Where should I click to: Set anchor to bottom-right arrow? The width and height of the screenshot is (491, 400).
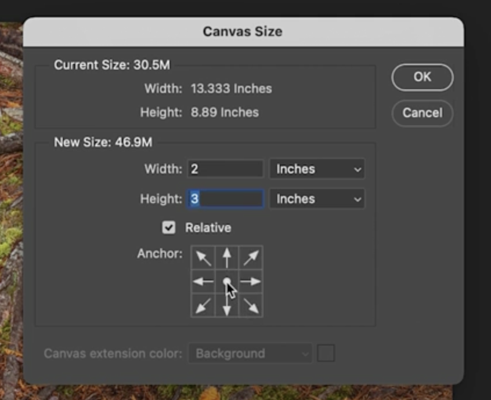tap(251, 306)
